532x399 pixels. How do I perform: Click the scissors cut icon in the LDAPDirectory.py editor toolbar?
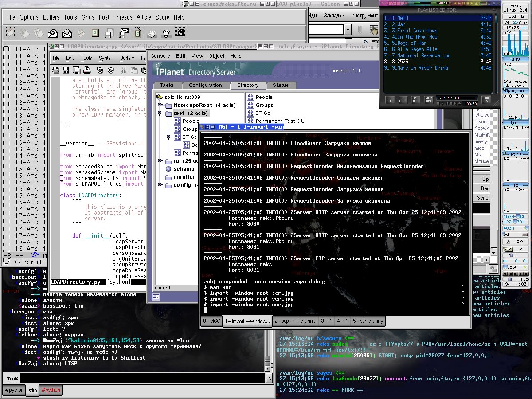(x=123, y=70)
